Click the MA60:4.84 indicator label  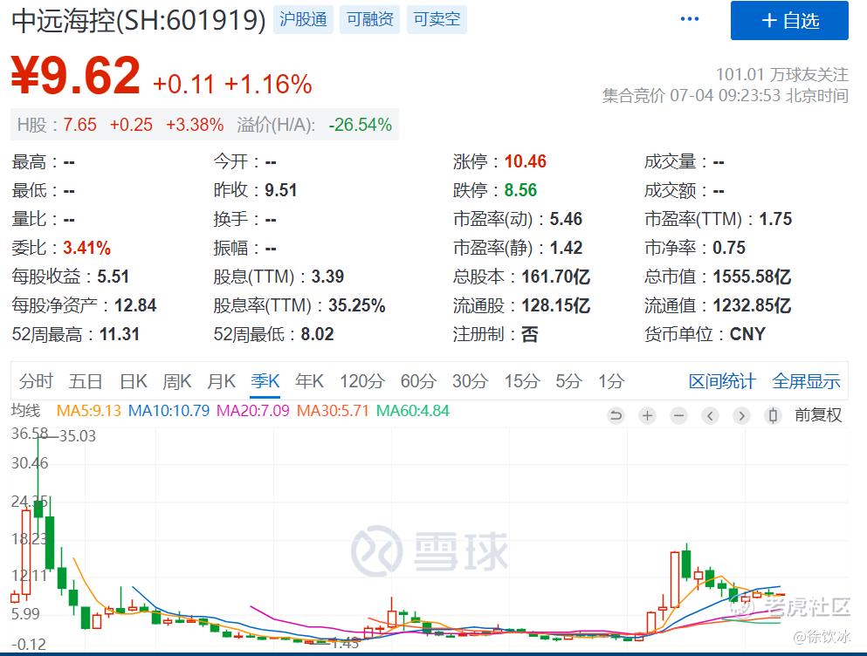[x=412, y=411]
